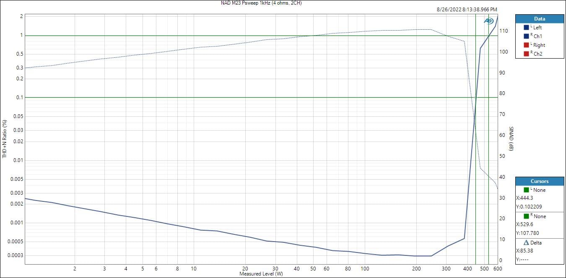566x278 pixels.
Task: Select the blue Left legend swatch
Action: [x=526, y=27]
